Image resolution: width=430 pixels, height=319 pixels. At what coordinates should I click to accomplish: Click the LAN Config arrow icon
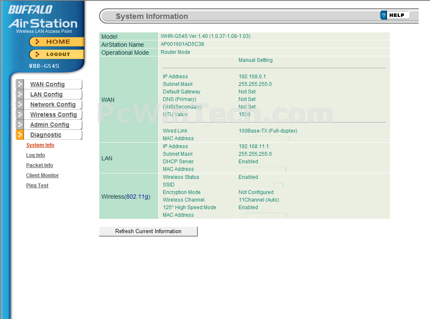[x=20, y=94]
